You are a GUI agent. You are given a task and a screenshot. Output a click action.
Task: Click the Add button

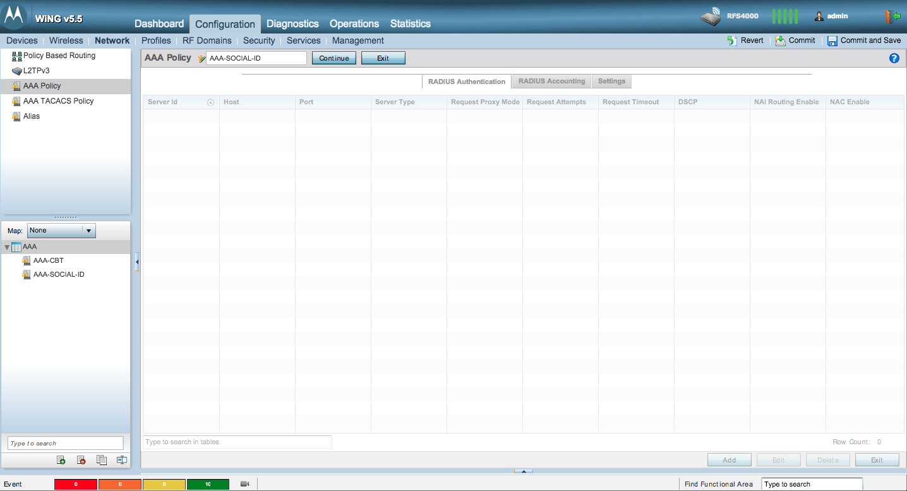coord(730,460)
